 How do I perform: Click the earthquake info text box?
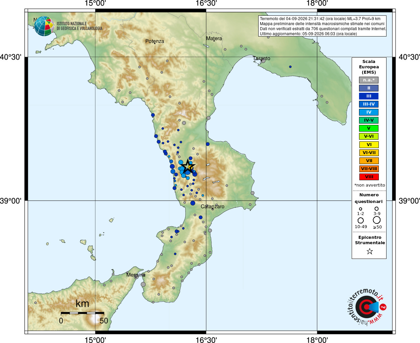(322, 26)
